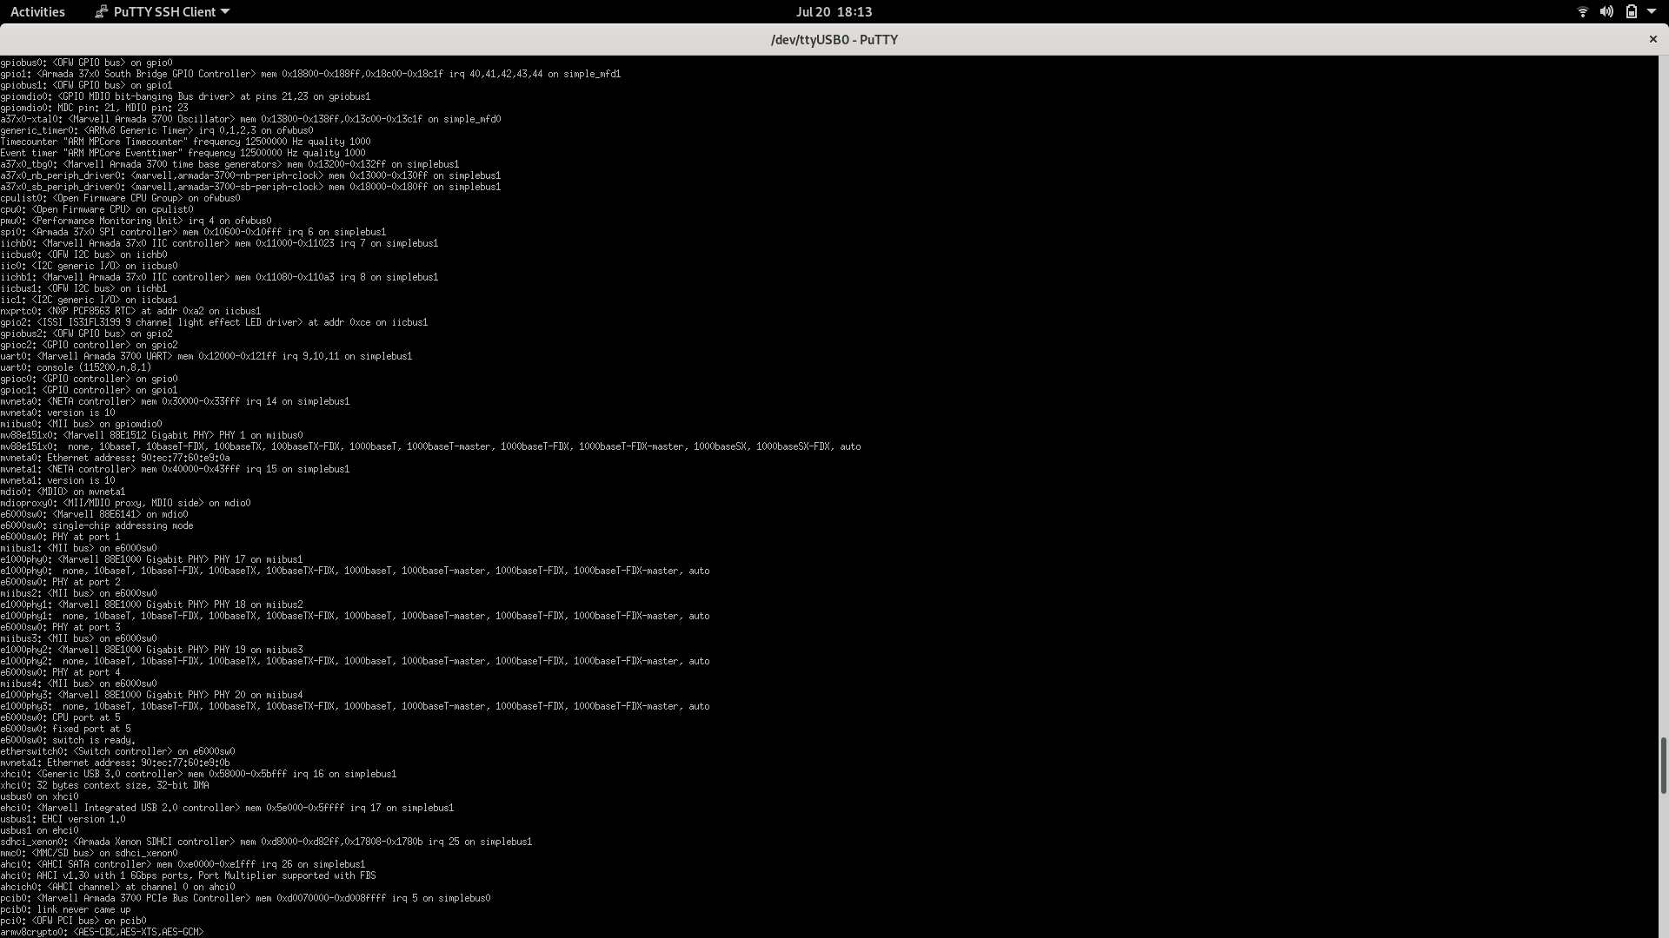Screen dimensions: 1669x938
Task: Click the line 'pcib0: link never came up'
Action: [65, 909]
